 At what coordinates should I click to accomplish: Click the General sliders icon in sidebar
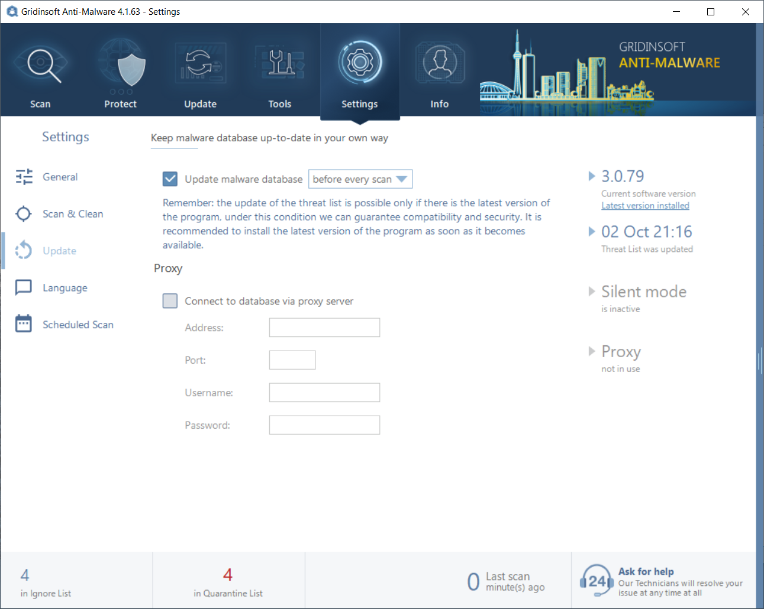[24, 177]
